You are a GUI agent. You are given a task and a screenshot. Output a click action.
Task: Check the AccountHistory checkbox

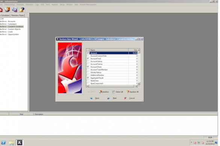[x=88, y=61]
